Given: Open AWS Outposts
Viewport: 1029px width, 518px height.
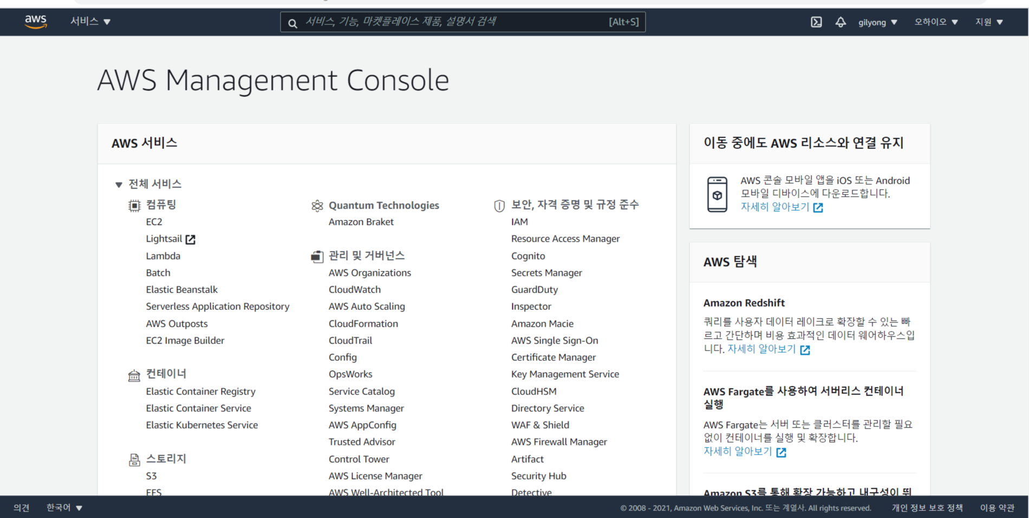Looking at the screenshot, I should (177, 323).
